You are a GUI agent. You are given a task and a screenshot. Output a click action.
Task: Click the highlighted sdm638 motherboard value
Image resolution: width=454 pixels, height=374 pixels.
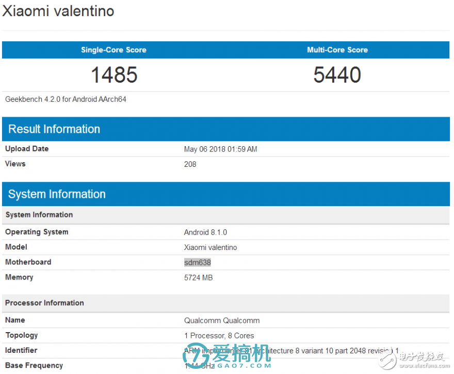198,262
